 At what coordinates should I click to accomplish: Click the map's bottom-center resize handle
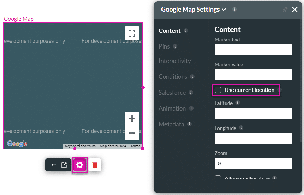pyautogui.click(x=75, y=149)
